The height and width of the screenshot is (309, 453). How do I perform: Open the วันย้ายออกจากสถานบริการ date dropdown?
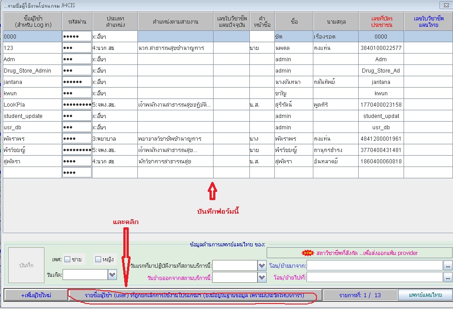click(262, 277)
